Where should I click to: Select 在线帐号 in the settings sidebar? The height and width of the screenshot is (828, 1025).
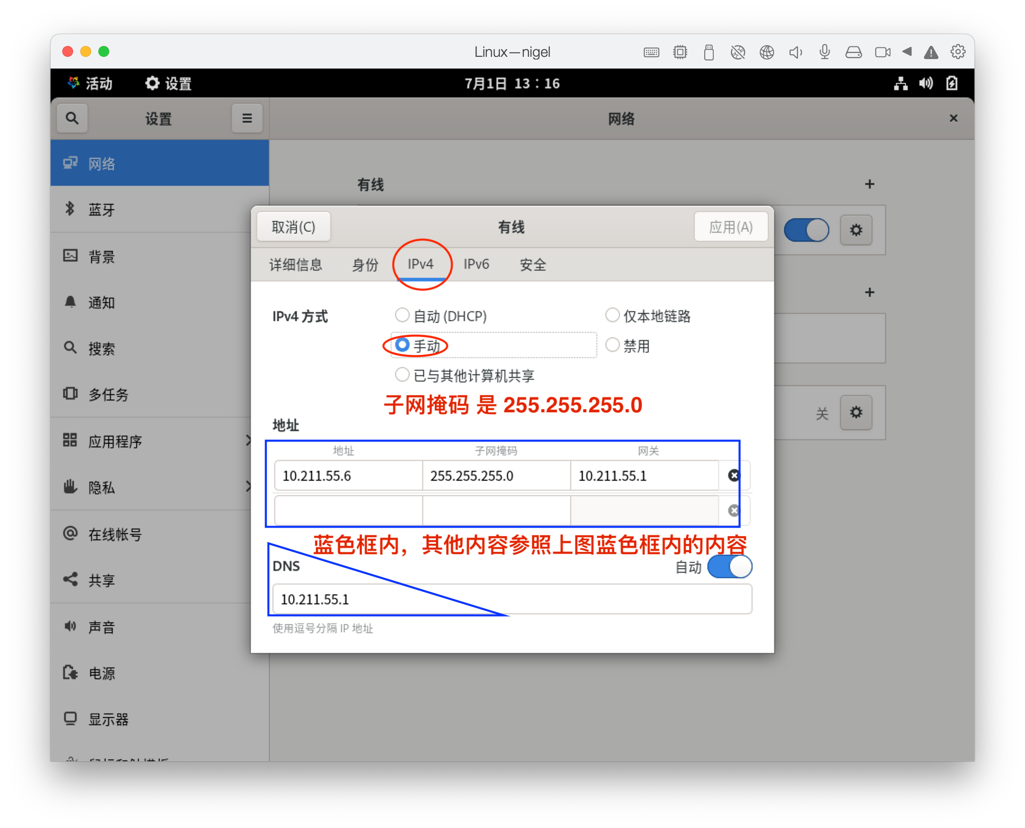[159, 534]
